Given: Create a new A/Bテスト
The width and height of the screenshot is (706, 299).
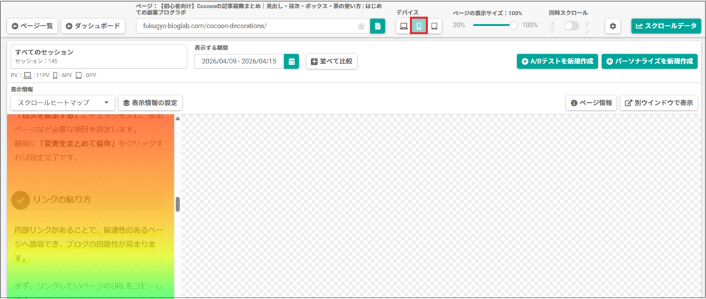Looking at the screenshot, I should click(557, 61).
